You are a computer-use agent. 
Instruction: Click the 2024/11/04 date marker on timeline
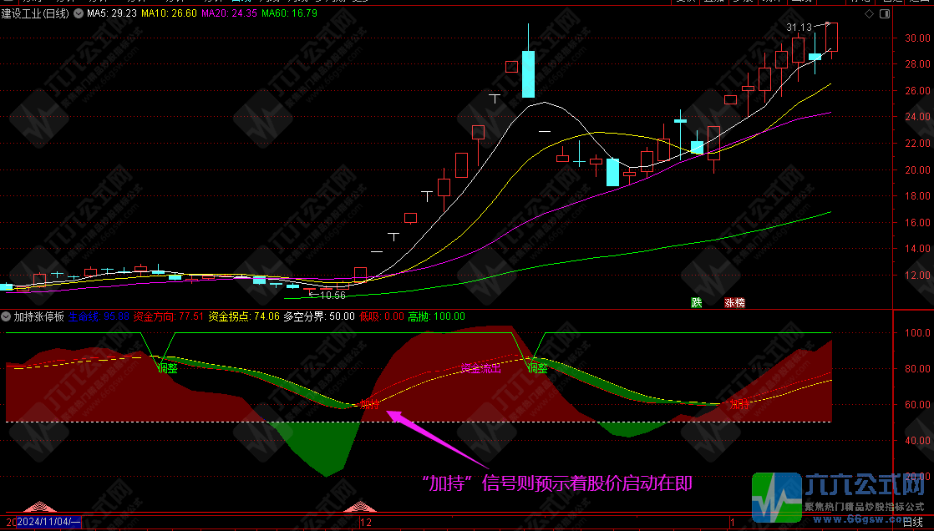coord(48,522)
